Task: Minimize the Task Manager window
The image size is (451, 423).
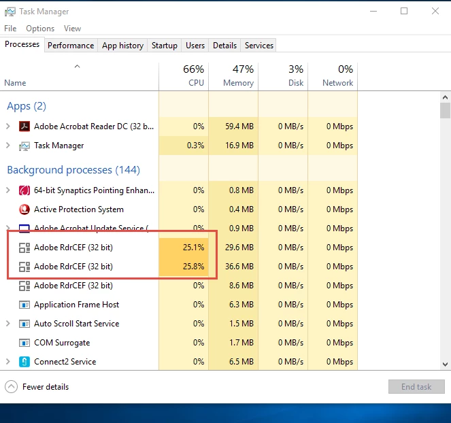Action: coord(373,11)
